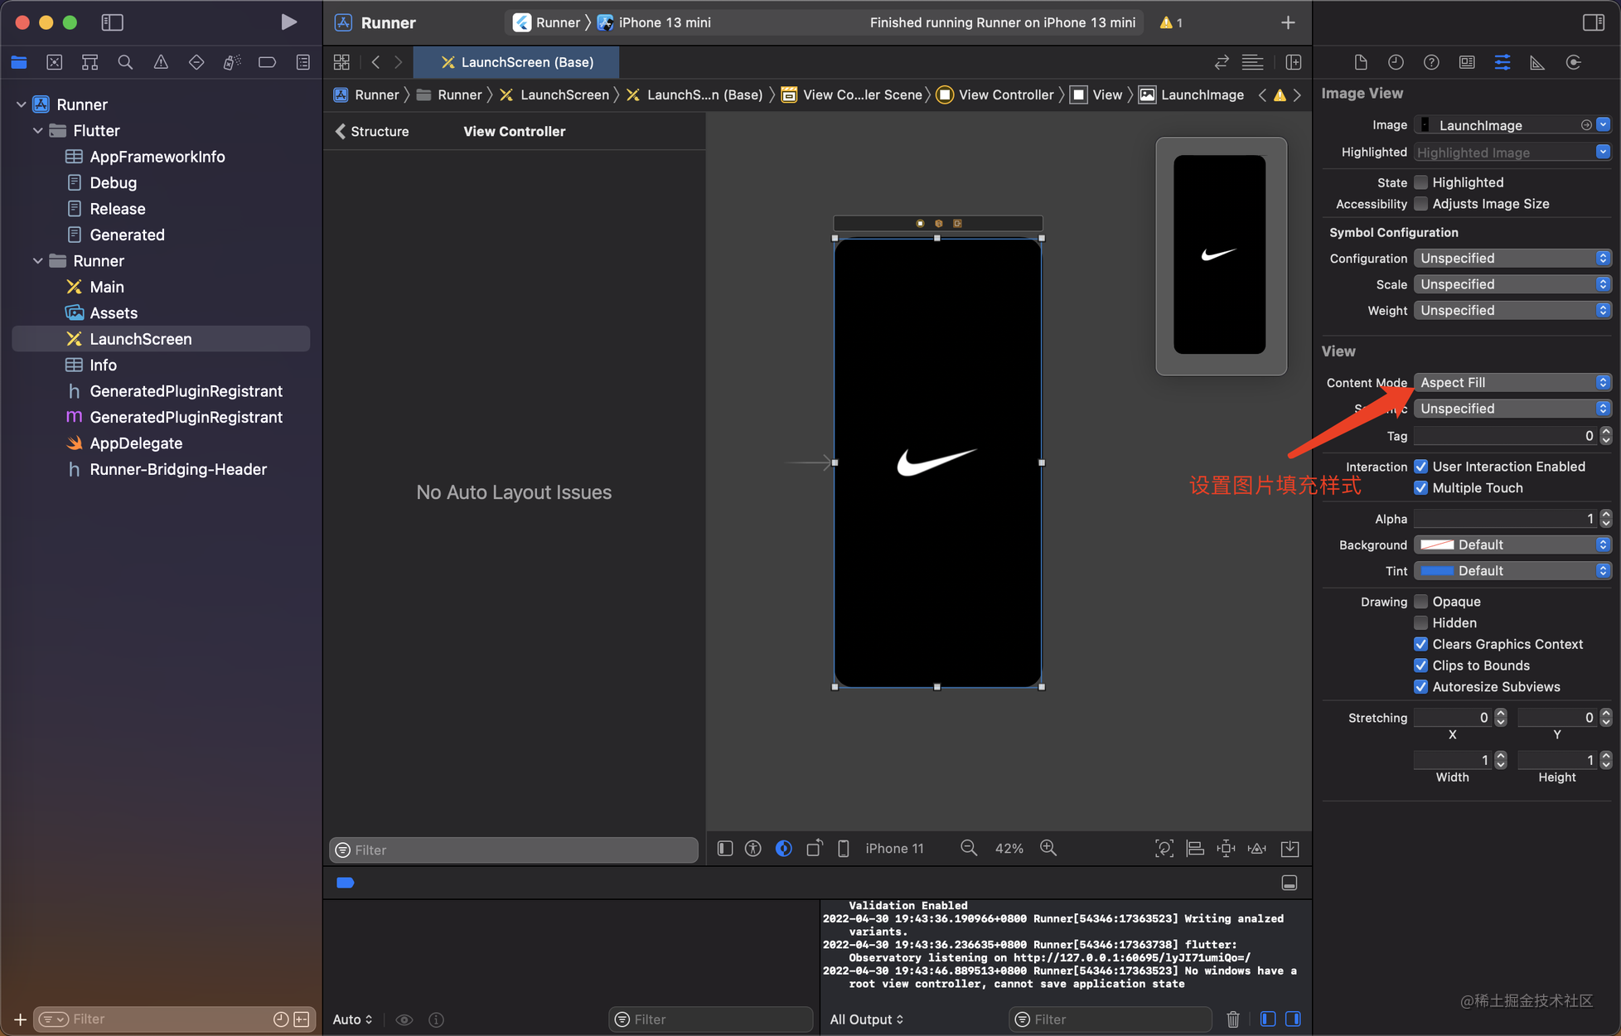Screen dimensions: 1621x1036
Task: Open the Scale Unspecified dropdown
Action: point(1512,284)
